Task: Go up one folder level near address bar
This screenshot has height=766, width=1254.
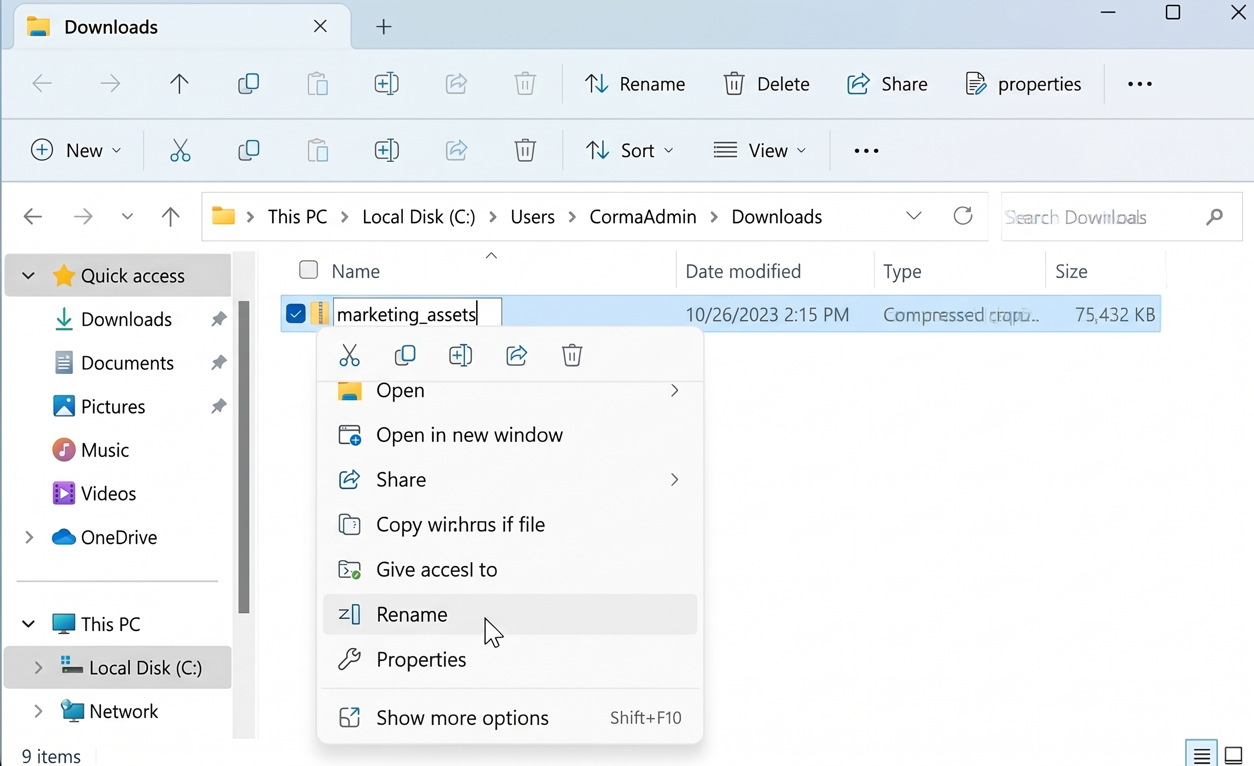Action: [171, 217]
